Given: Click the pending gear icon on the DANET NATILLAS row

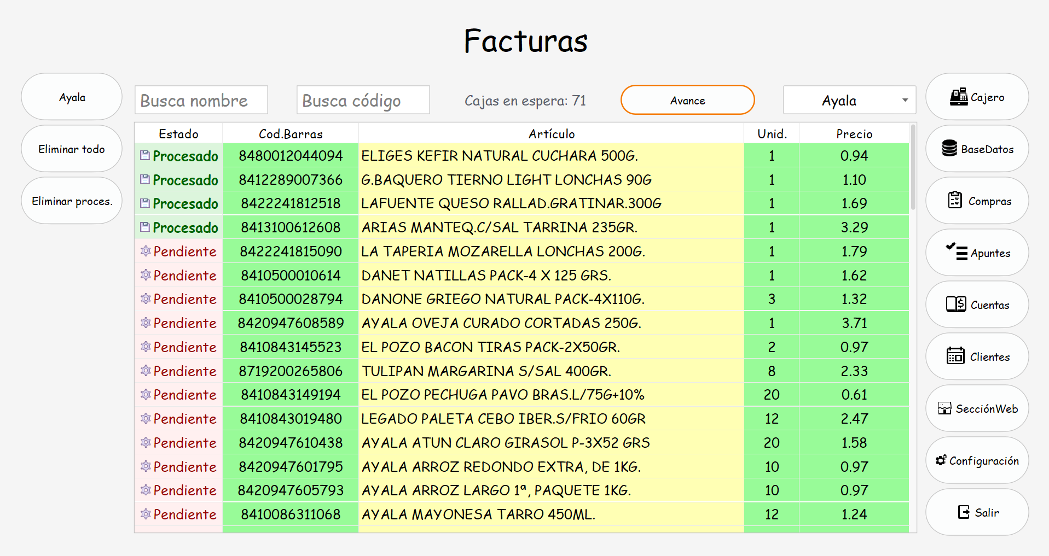Looking at the screenshot, I should coord(146,275).
